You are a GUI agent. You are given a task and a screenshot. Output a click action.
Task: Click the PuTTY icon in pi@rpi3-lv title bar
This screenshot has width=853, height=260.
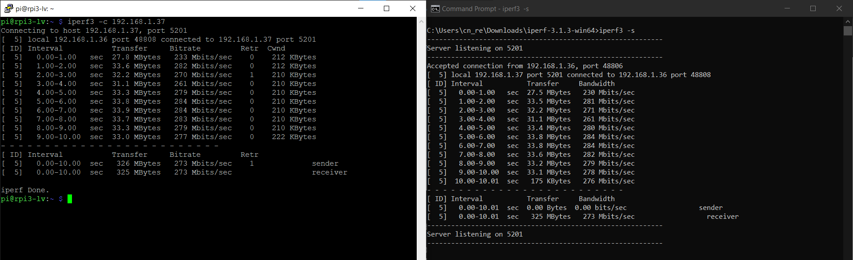(x=8, y=8)
